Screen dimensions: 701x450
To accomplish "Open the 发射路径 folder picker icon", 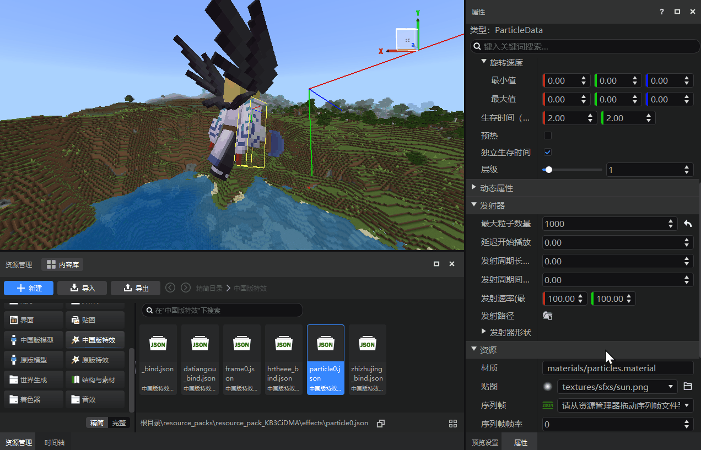I will [547, 316].
